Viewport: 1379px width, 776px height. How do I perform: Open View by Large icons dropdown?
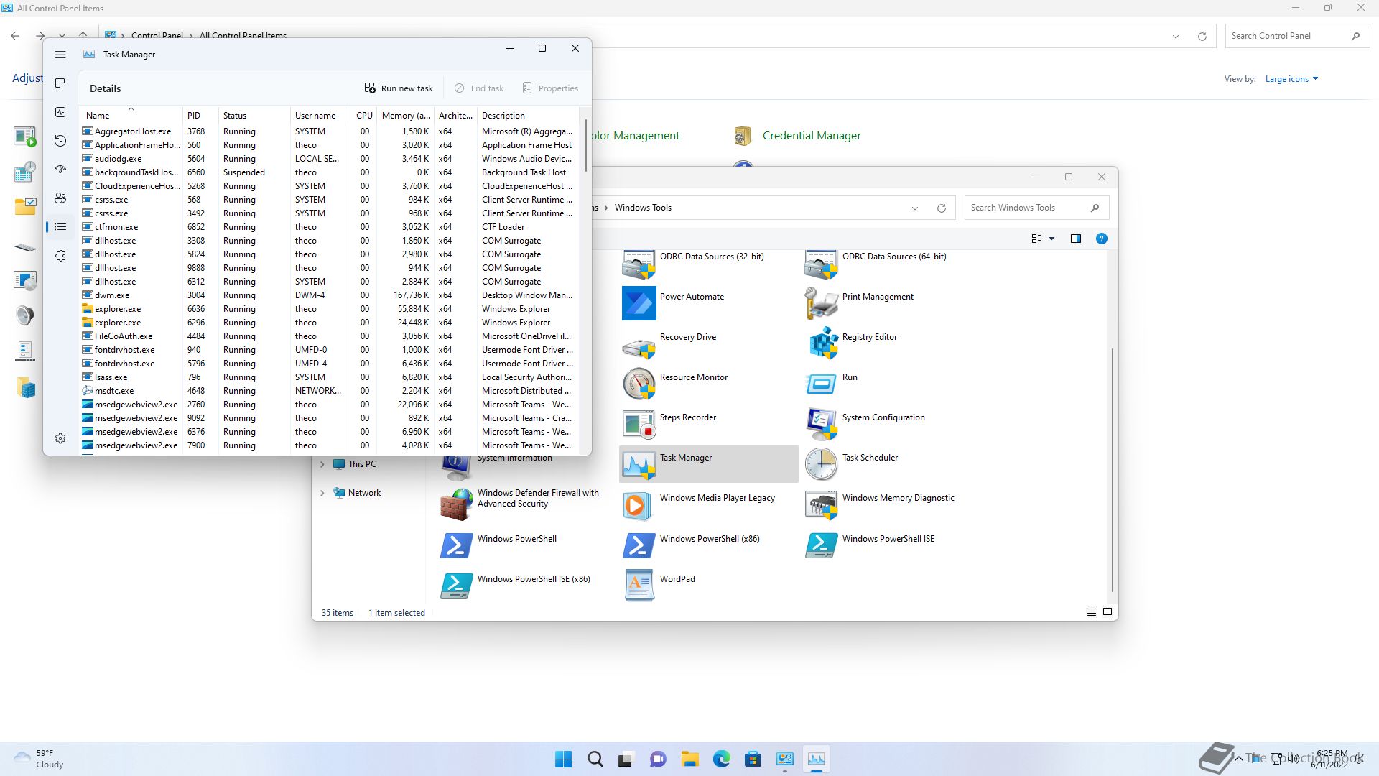(1291, 79)
